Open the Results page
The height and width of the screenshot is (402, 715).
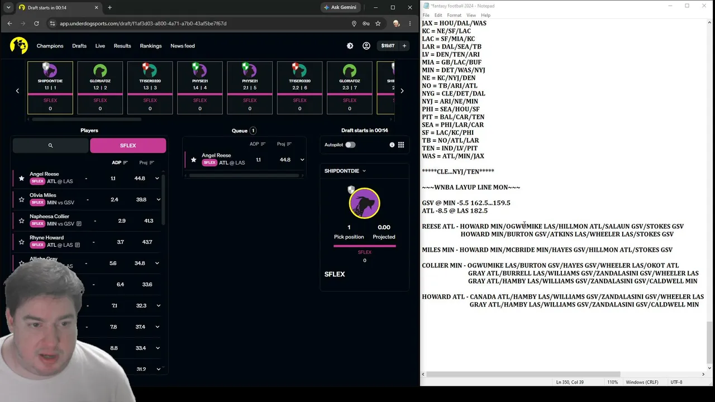point(122,46)
